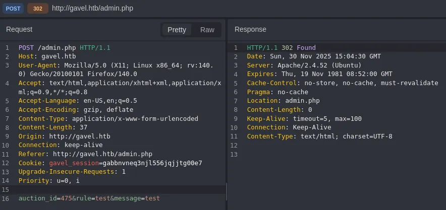
Task: Click the 302 status code badge
Action: click(x=38, y=9)
